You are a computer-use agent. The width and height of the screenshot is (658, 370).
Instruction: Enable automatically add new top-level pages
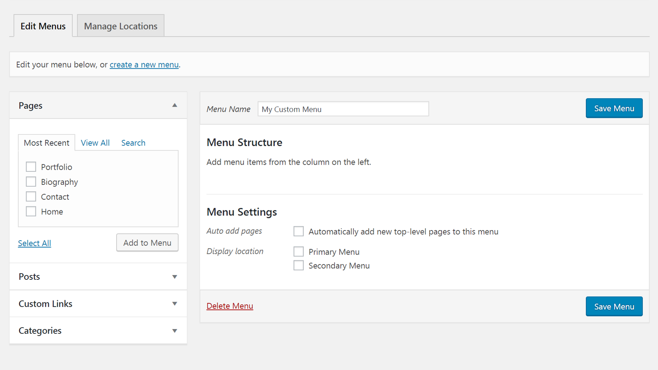[299, 231]
